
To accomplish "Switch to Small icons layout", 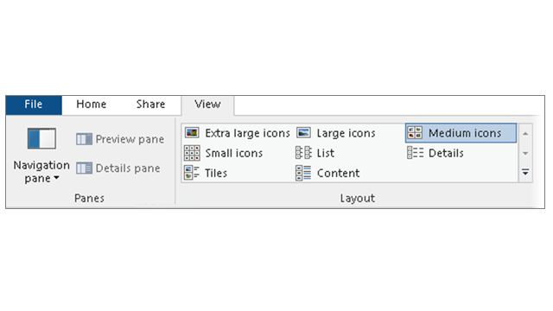I will (x=224, y=153).
